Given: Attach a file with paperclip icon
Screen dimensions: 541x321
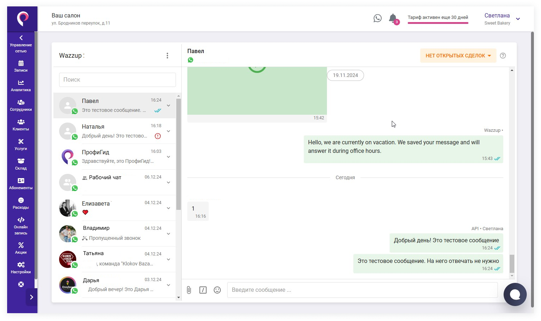Looking at the screenshot, I should 189,290.
